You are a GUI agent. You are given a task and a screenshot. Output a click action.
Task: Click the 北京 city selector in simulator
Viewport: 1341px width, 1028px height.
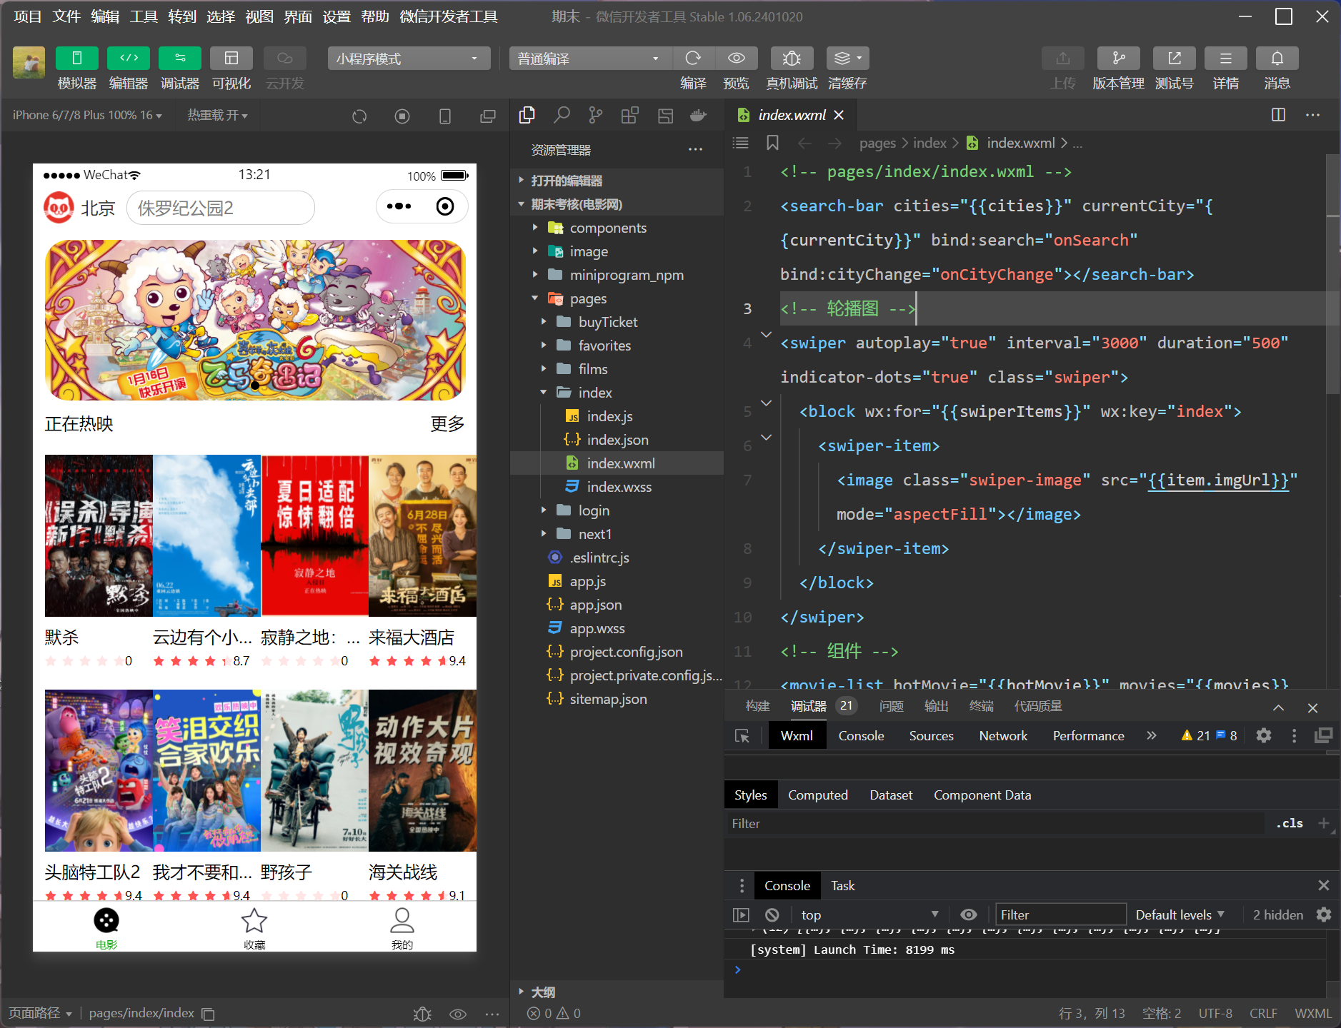(x=97, y=208)
